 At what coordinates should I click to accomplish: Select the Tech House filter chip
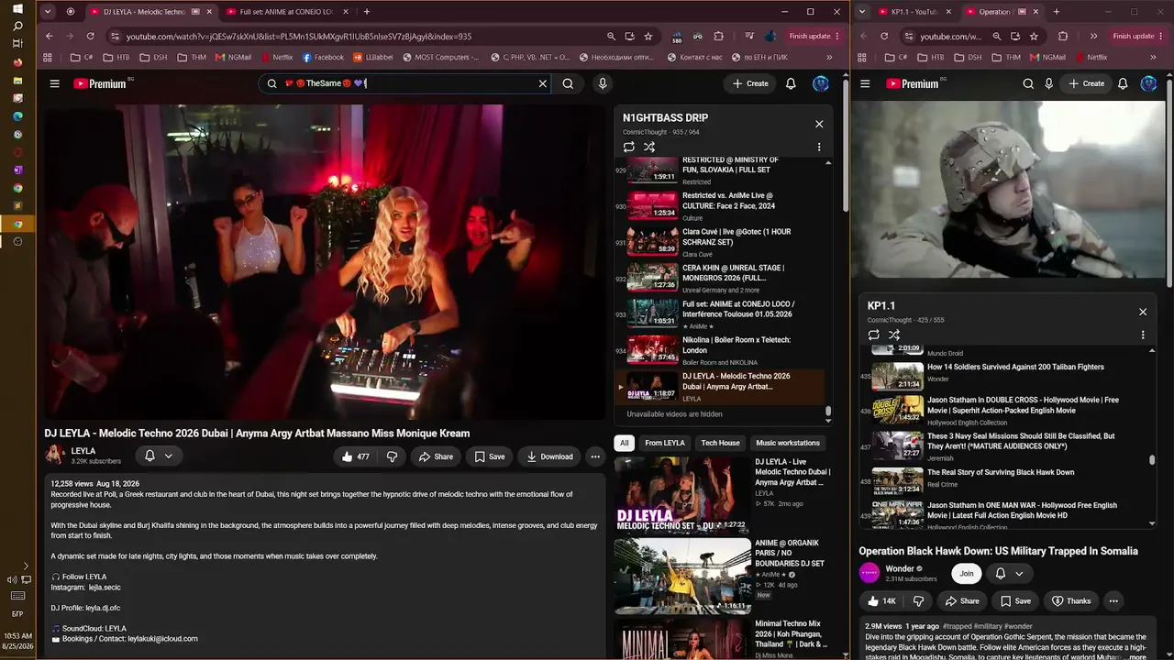(720, 443)
